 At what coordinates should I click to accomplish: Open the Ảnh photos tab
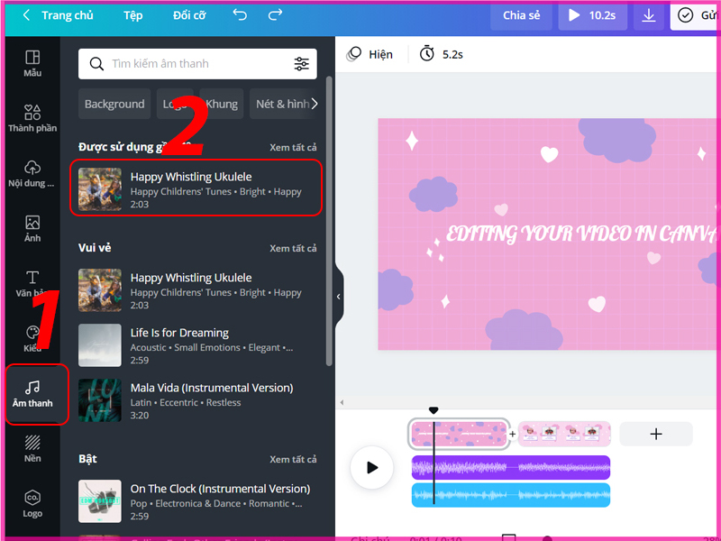pos(32,229)
